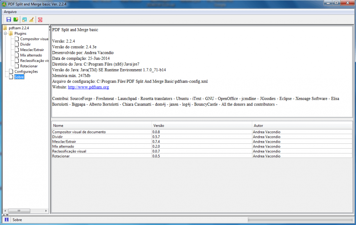This screenshot has height=225, width=356.
Task: Click the tree scrollbar left arrow
Action: click(5, 211)
